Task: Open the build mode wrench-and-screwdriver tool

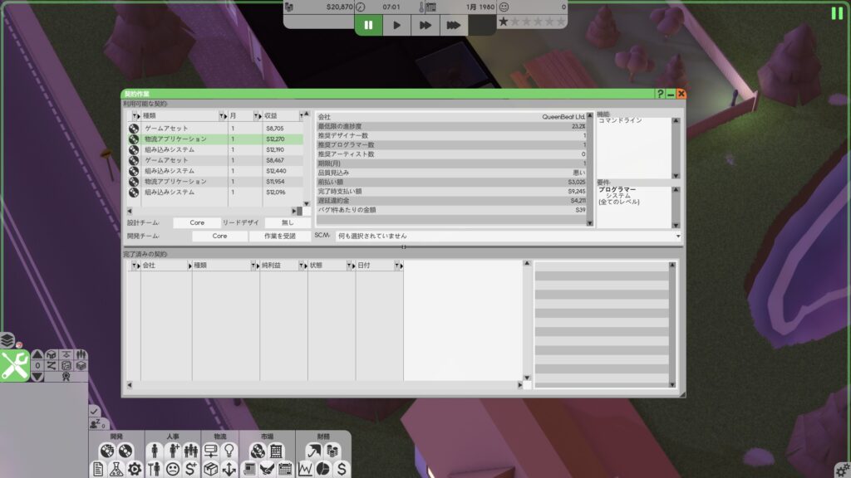Action: (x=15, y=365)
